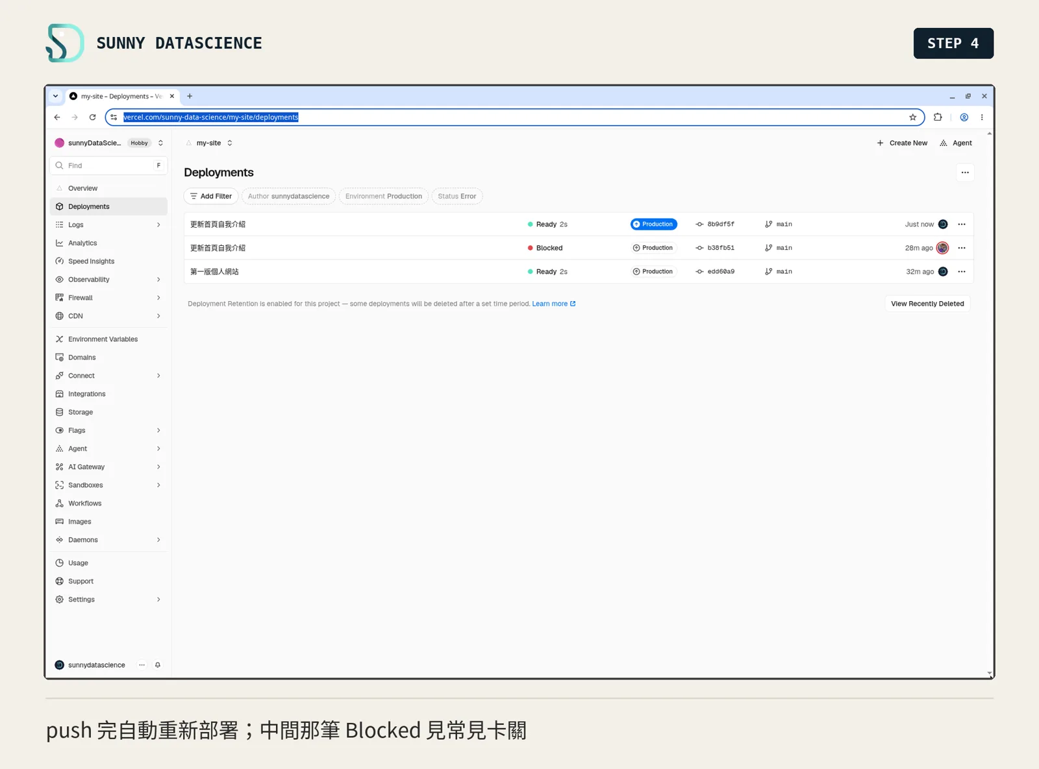
Task: Open the Production badge on 8b9df5f row
Action: [653, 225]
